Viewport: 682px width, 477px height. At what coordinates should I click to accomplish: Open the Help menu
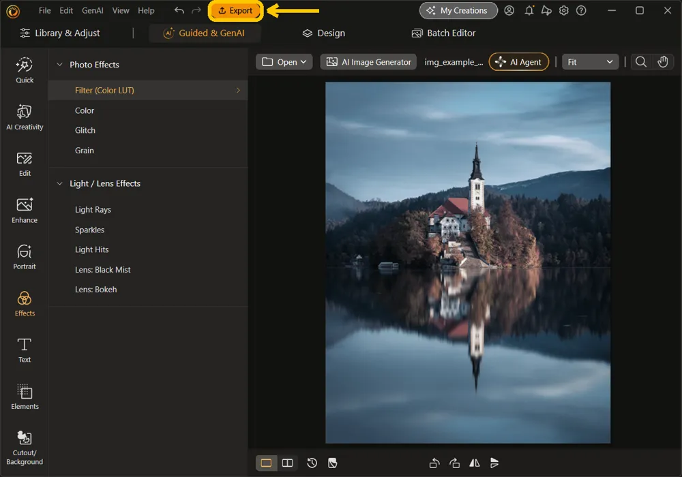point(146,10)
